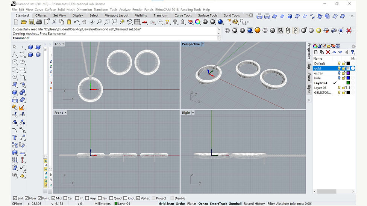The width and height of the screenshot is (367, 206).
Task: Click the Print icon in the toolbar
Action: [x=39, y=22]
